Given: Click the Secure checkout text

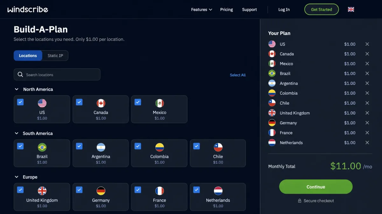Looking at the screenshot, I should tap(319, 201).
